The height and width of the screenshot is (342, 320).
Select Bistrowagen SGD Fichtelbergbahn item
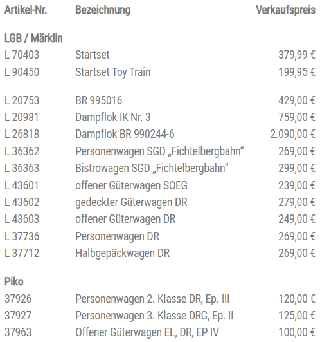pos(152,168)
